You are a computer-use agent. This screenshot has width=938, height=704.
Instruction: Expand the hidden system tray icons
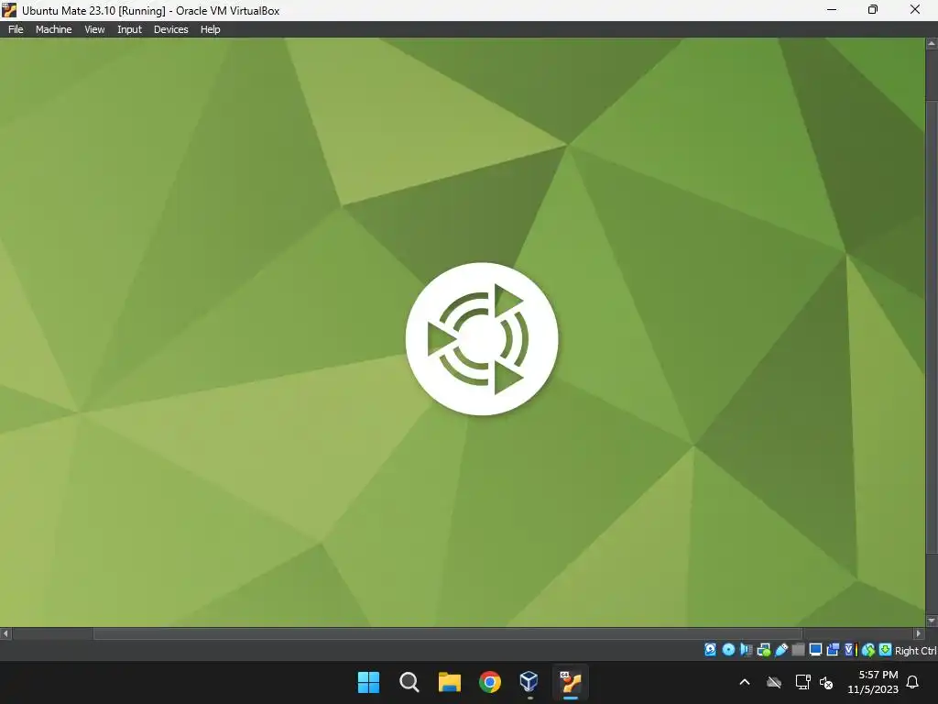pyautogui.click(x=744, y=682)
